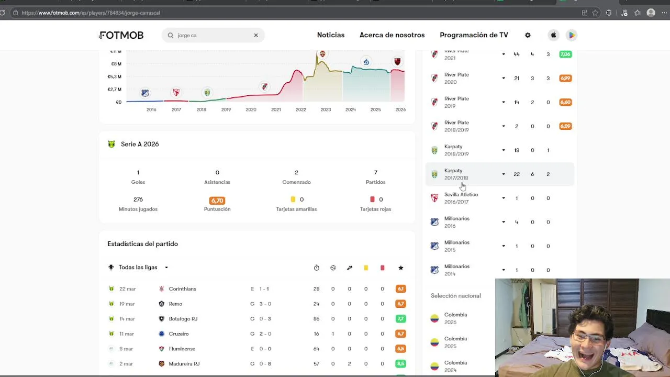Click the '276 Minutos jugados' stat
670x377 pixels.
(138, 204)
